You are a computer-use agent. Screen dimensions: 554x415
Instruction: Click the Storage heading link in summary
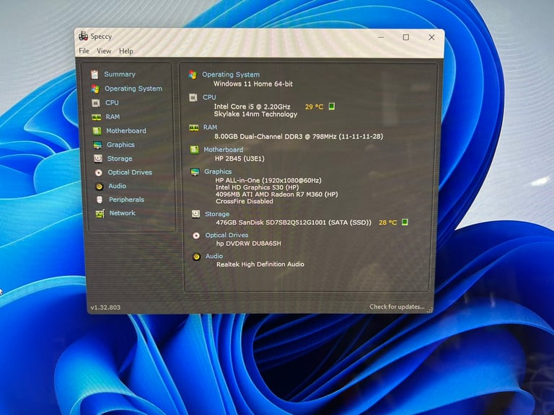217,214
